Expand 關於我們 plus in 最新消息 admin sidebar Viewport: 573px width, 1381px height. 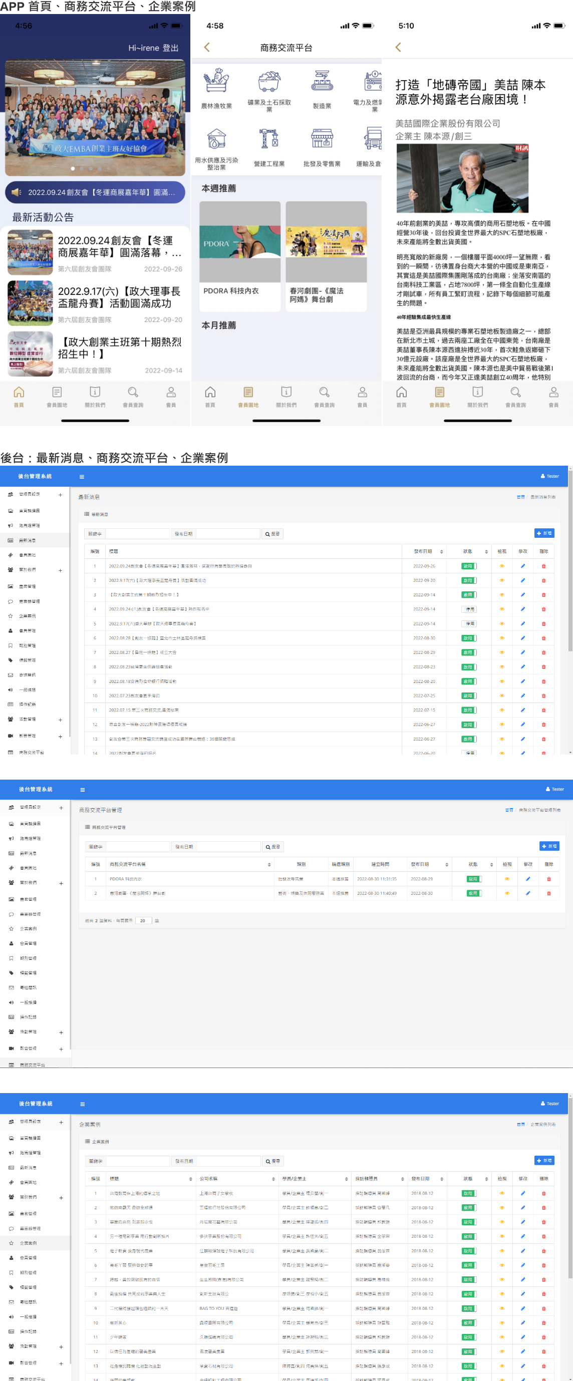click(61, 570)
